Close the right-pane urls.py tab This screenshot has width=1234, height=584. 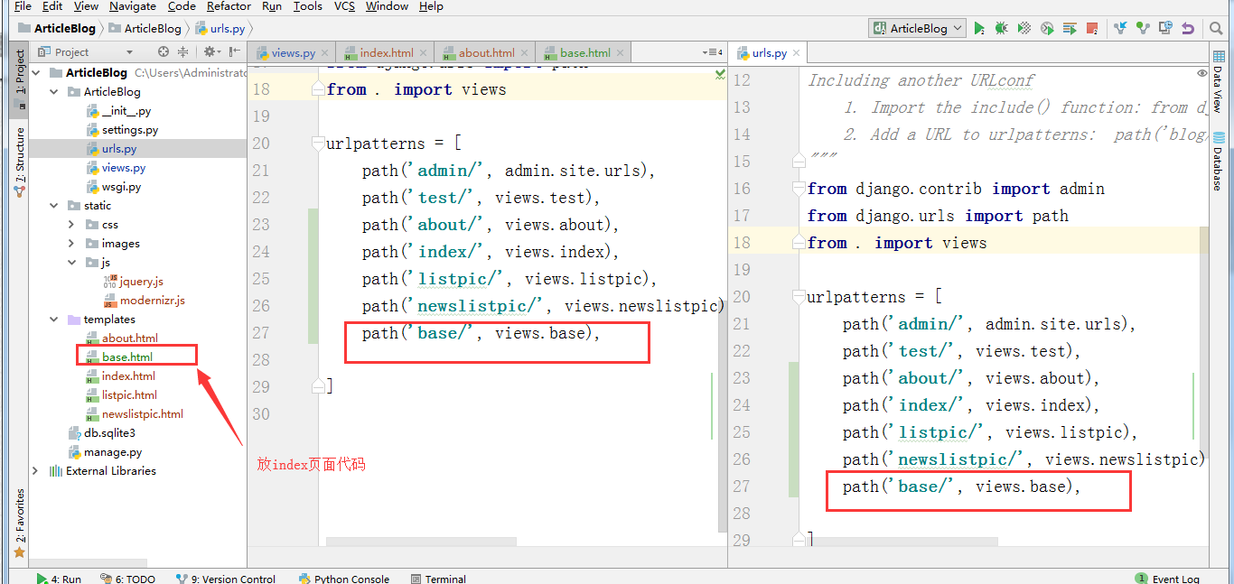[798, 53]
